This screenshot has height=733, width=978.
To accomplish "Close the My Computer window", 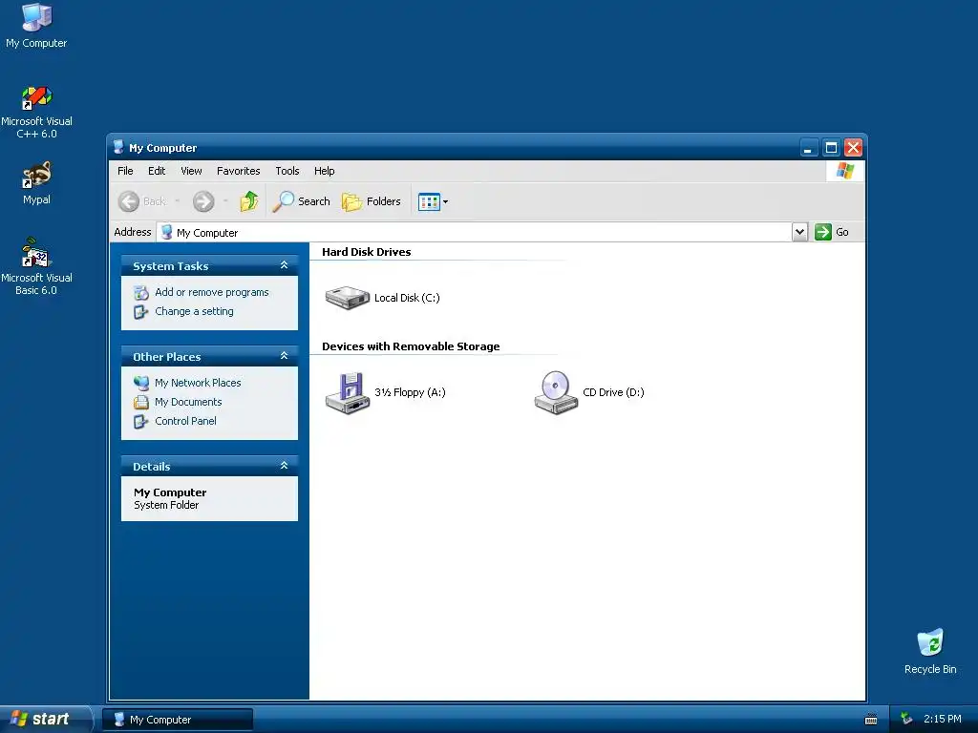I will 853,148.
